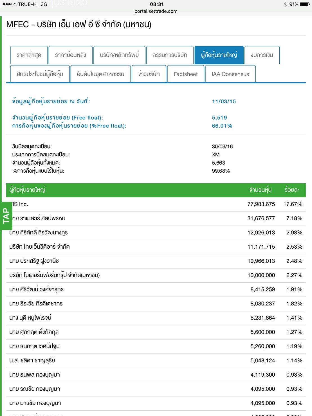Go to ข่าวบริษัท tab

point(149,74)
